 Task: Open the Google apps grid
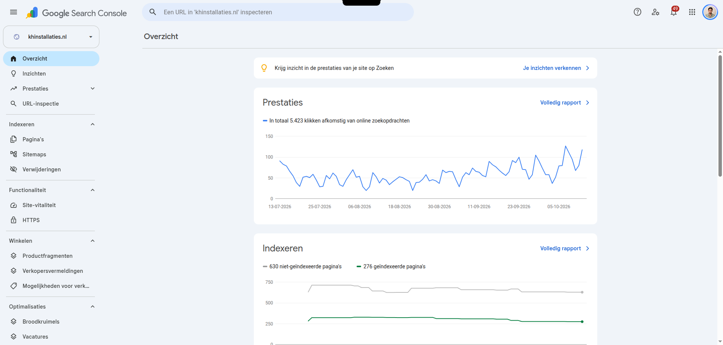pos(692,12)
